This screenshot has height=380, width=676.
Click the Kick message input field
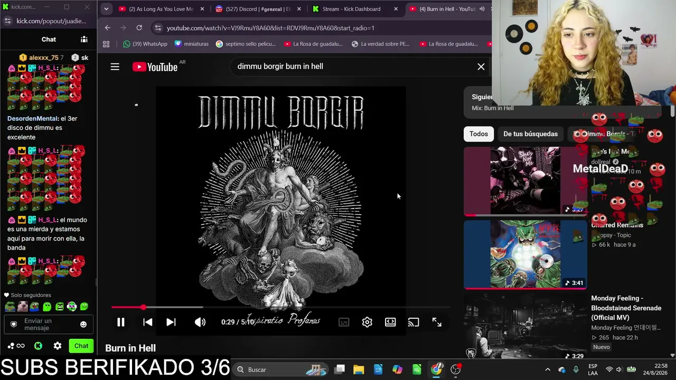[49, 324]
